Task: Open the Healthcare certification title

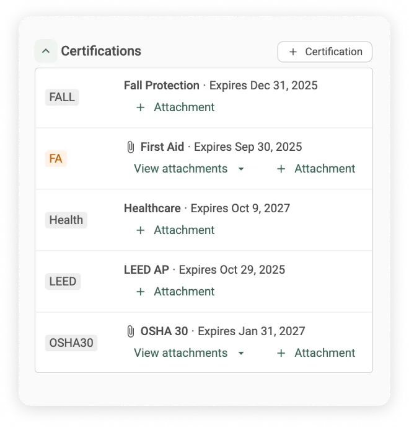Action: [x=152, y=209]
